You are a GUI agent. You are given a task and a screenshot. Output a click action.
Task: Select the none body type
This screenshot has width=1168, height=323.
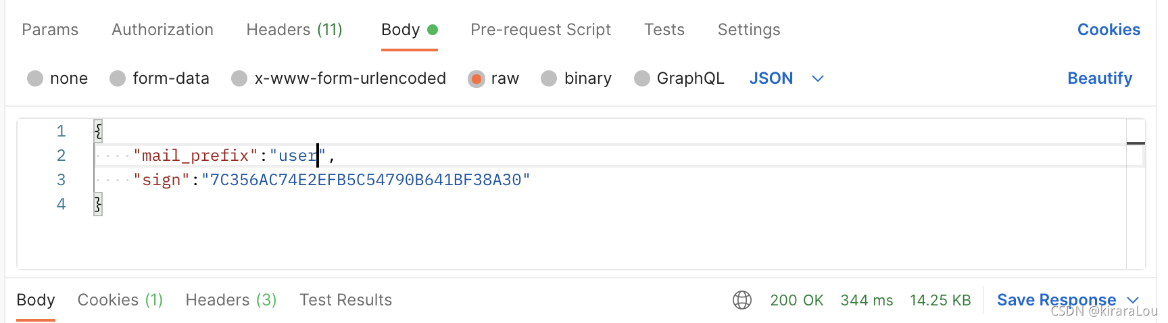(35, 79)
